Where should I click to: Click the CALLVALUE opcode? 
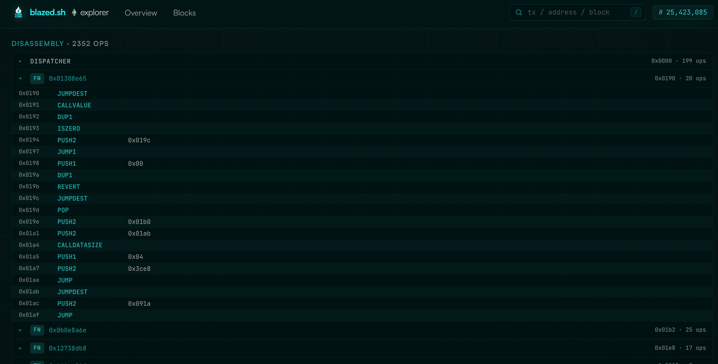[x=74, y=105]
